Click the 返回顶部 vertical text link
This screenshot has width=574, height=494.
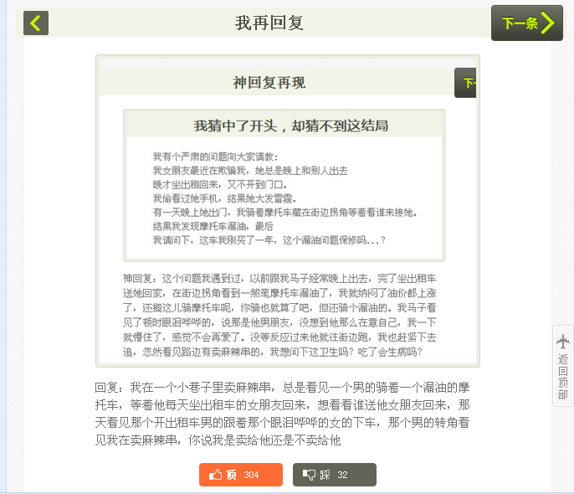563,376
